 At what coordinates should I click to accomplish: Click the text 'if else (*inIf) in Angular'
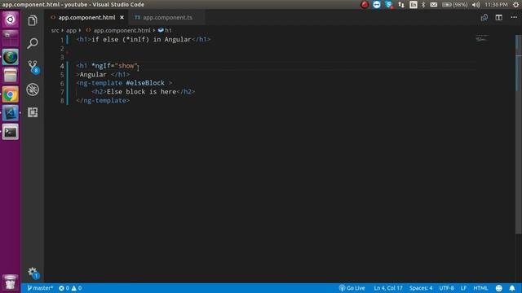coord(141,40)
